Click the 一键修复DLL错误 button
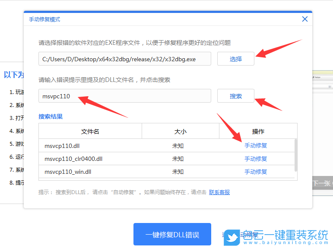 tap(172, 235)
